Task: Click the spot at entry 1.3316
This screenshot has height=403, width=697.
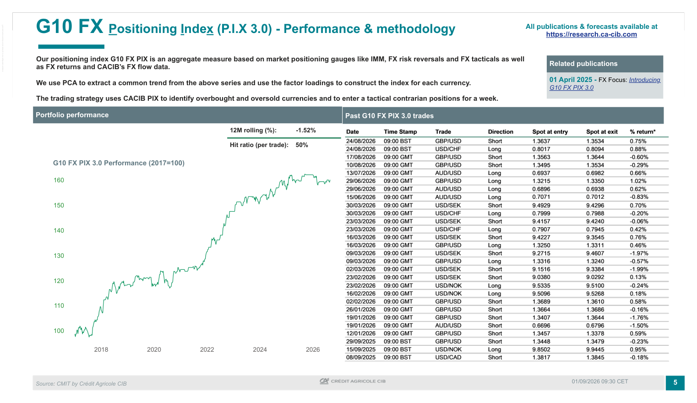Action: pos(541,261)
